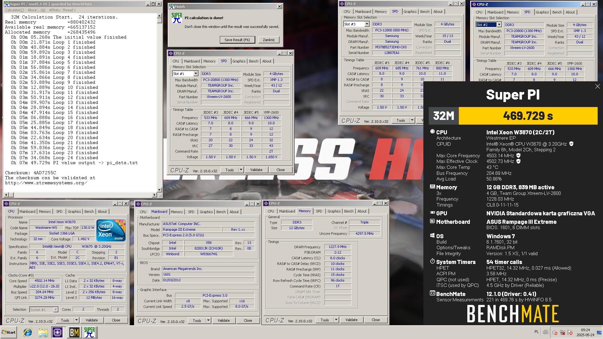Click the GPU icon in BenchMate panel
Viewport: 603px width, 339px height.
[x=432, y=213]
